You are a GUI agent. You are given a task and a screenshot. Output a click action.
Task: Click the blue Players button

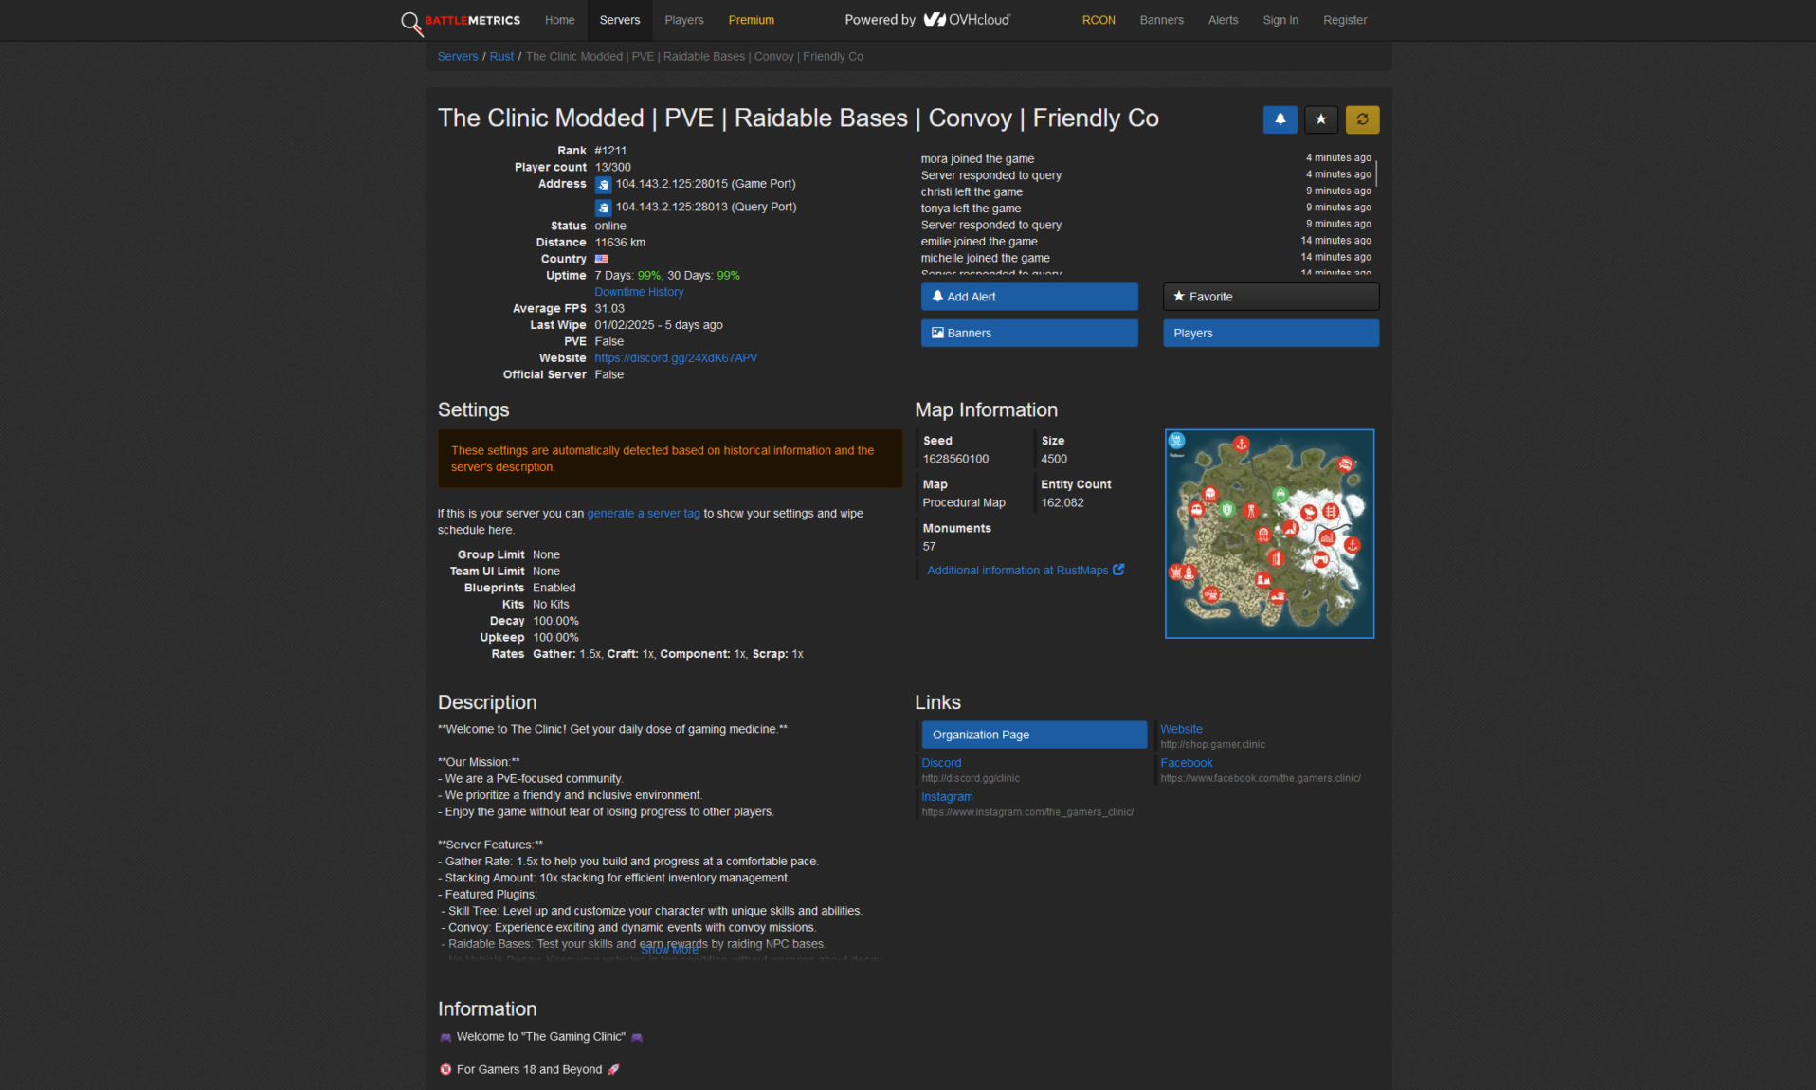(x=1271, y=334)
